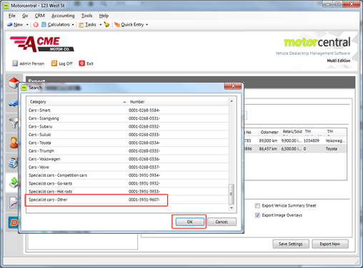Viewport: 363px width, 268px height.
Task: Sort by the Number column header
Action: (x=178, y=102)
